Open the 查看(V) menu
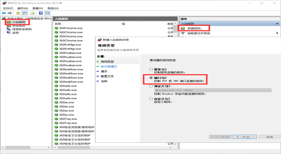 tap(38, 8)
